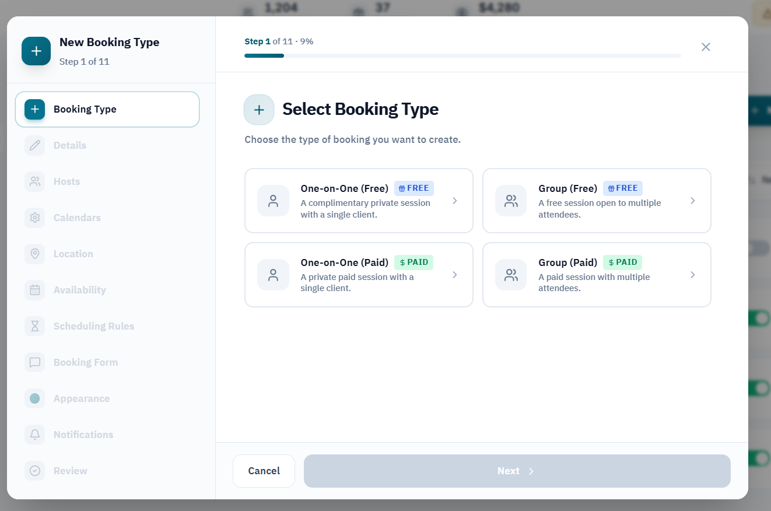Image resolution: width=771 pixels, height=511 pixels.
Task: Click the gear icon for Calendars step
Action: pyautogui.click(x=34, y=218)
